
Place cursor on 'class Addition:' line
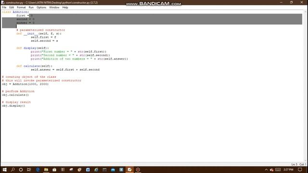(x=15, y=12)
